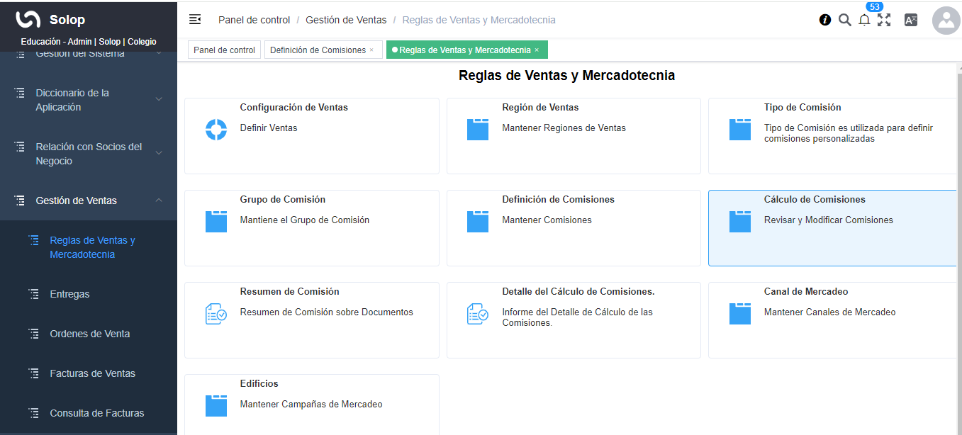Open Cálculo de Comisiones card

click(x=832, y=227)
